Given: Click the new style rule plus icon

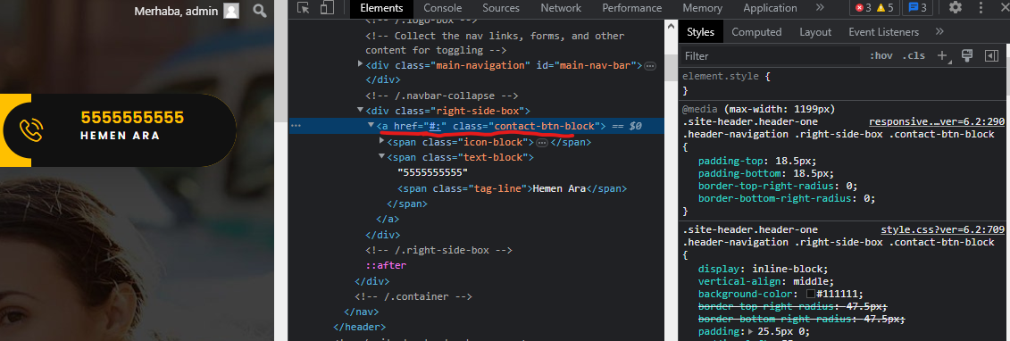Looking at the screenshot, I should pos(943,56).
